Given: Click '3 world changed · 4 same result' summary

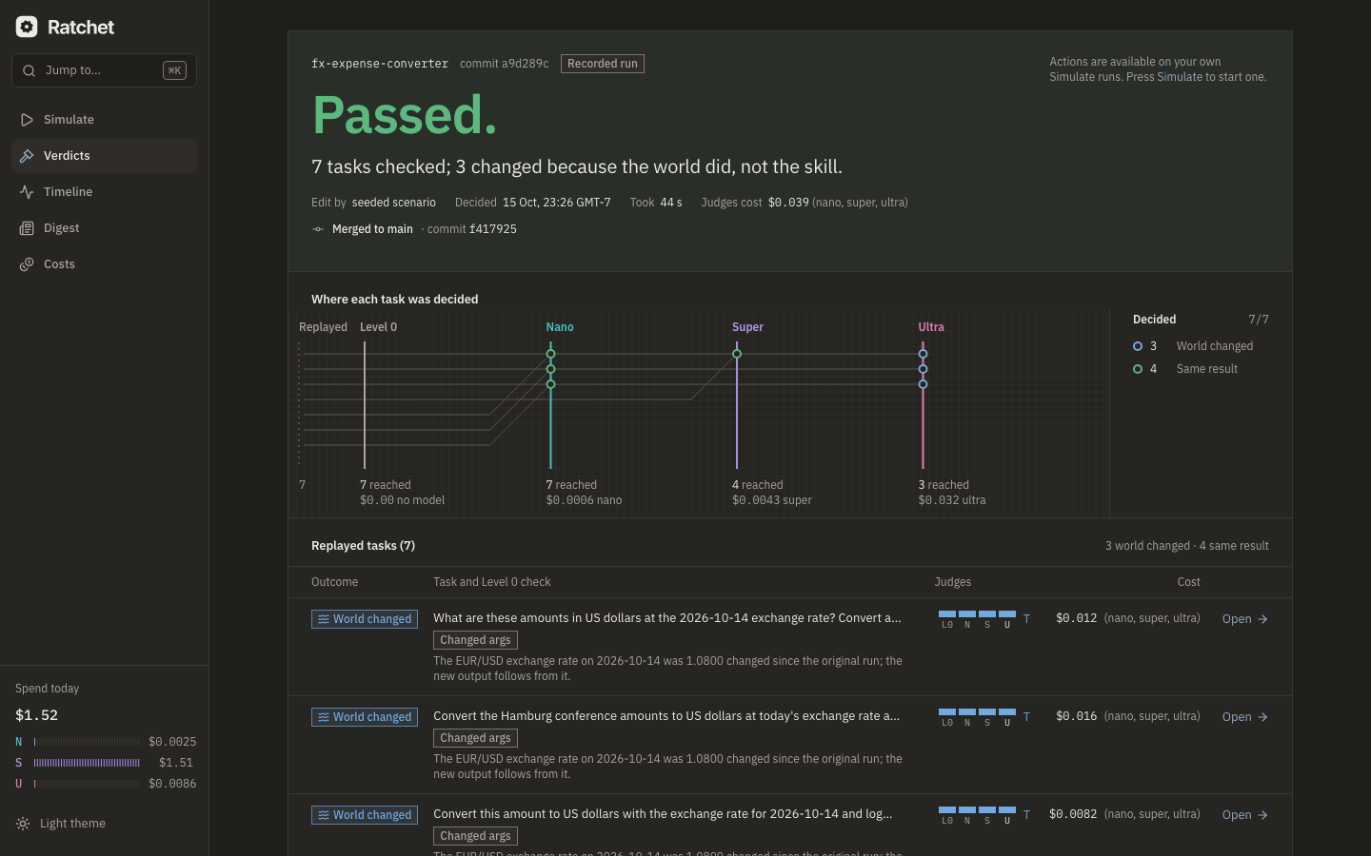Looking at the screenshot, I should pyautogui.click(x=1186, y=546).
